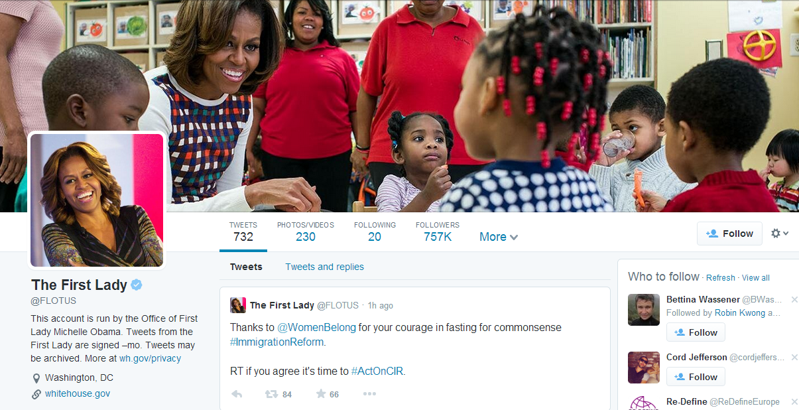Follow The First Lady using main Follow button

(729, 234)
